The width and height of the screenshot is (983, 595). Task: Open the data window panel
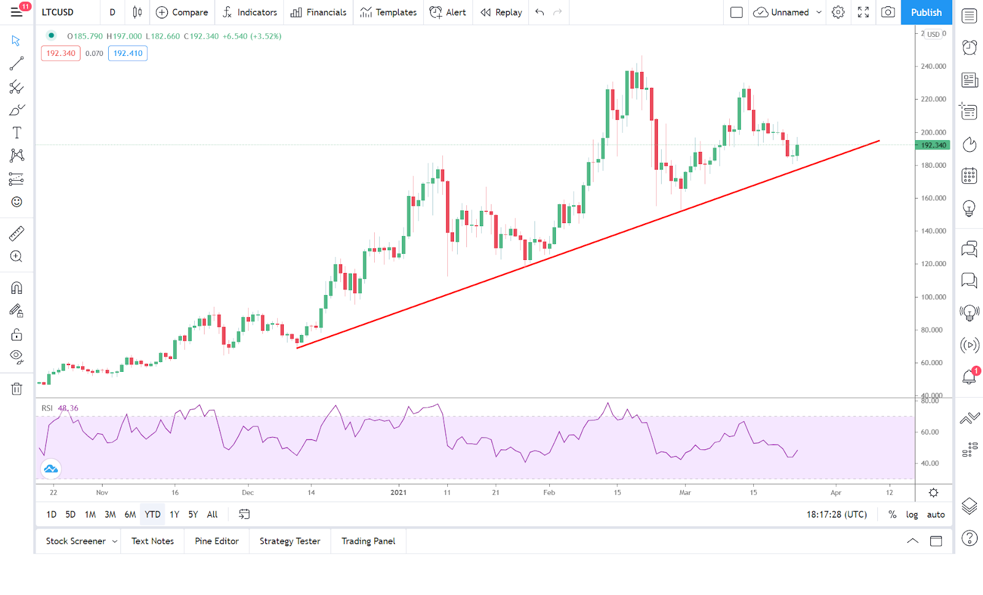[969, 111]
